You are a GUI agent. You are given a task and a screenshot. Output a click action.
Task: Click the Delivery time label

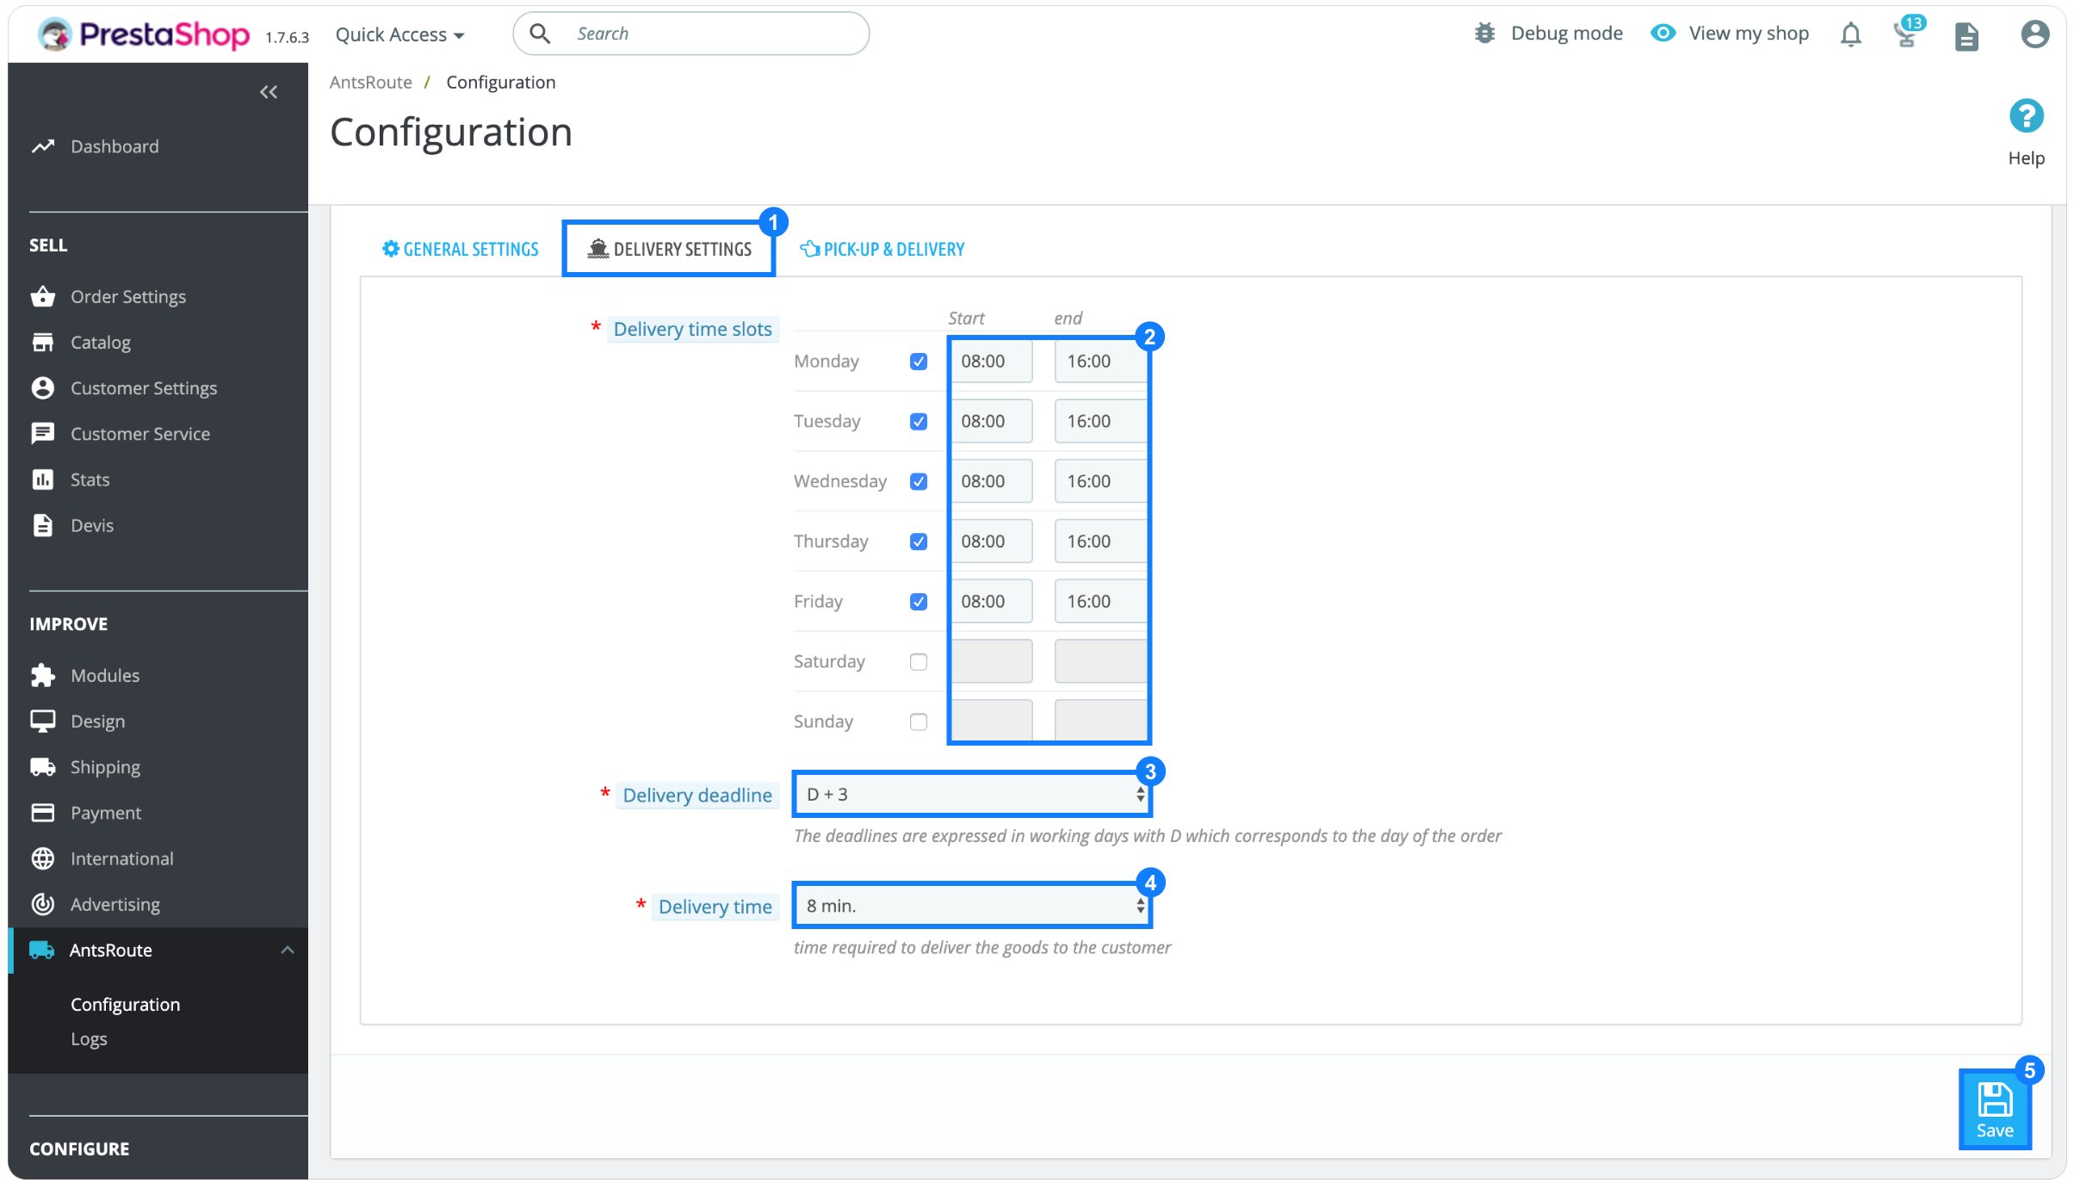[715, 907]
